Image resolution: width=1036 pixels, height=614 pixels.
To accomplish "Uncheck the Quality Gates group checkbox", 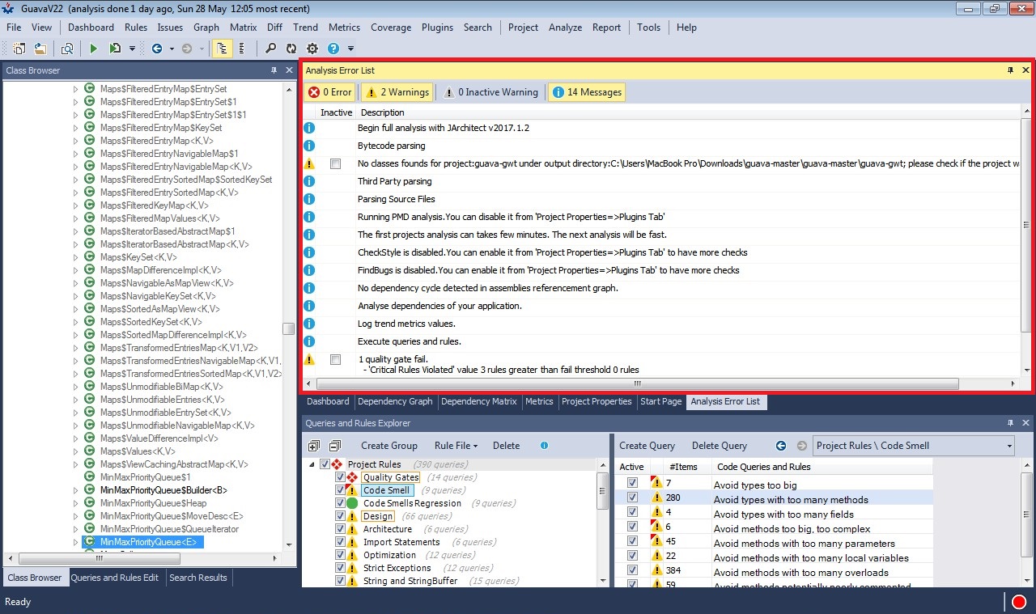I will click(340, 477).
